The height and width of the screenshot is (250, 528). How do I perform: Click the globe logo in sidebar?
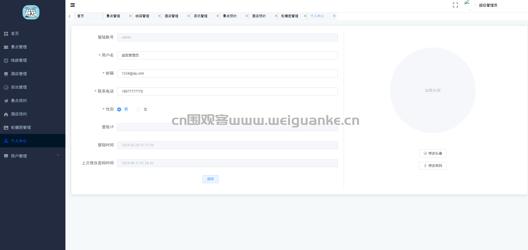point(31,12)
